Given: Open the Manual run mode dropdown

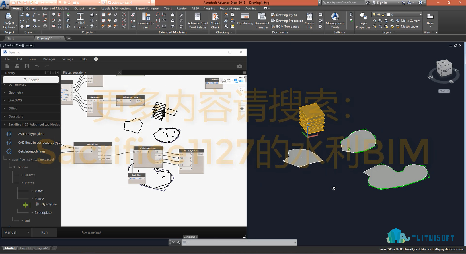Looking at the screenshot, I should pos(17,232).
